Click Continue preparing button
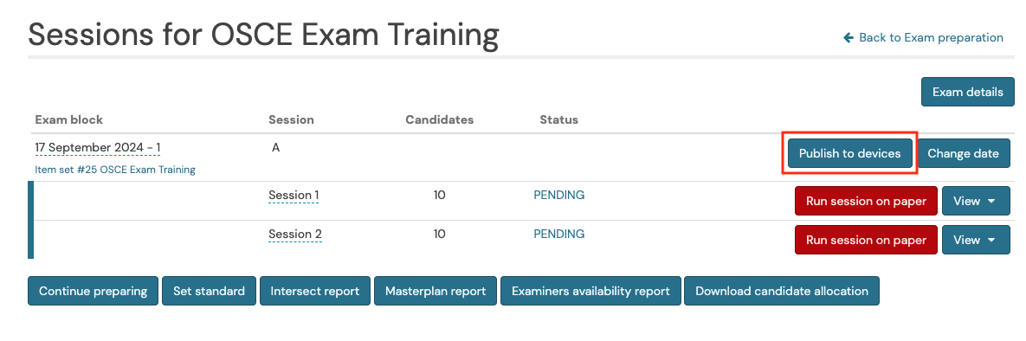 (93, 291)
